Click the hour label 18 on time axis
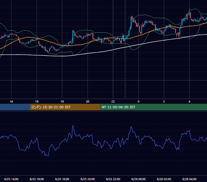The height and width of the screenshot is (182, 207). 62,102
